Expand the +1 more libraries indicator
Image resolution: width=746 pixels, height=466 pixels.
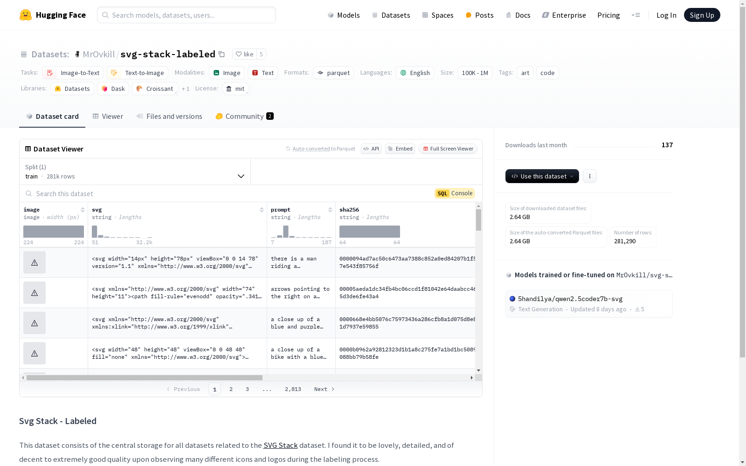186,89
